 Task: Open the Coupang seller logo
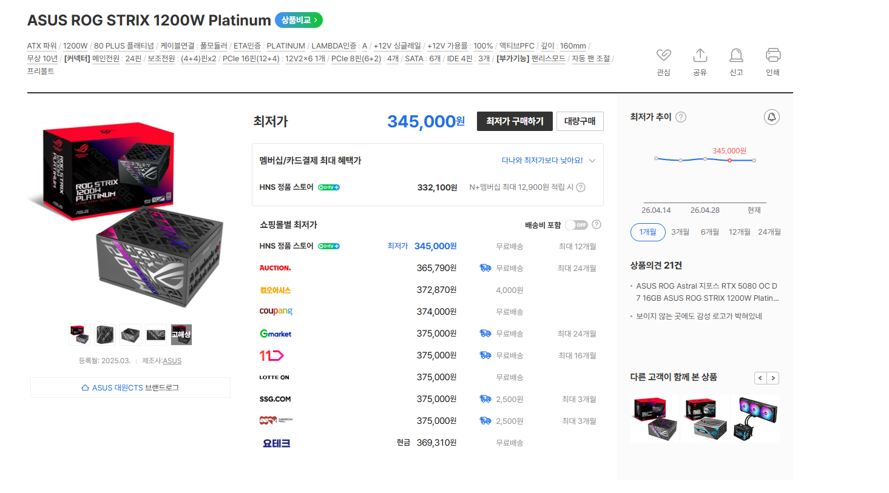coord(276,312)
